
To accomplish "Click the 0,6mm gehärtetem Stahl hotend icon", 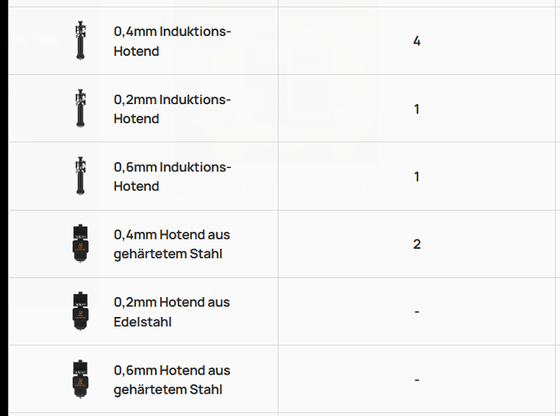I will (81, 379).
